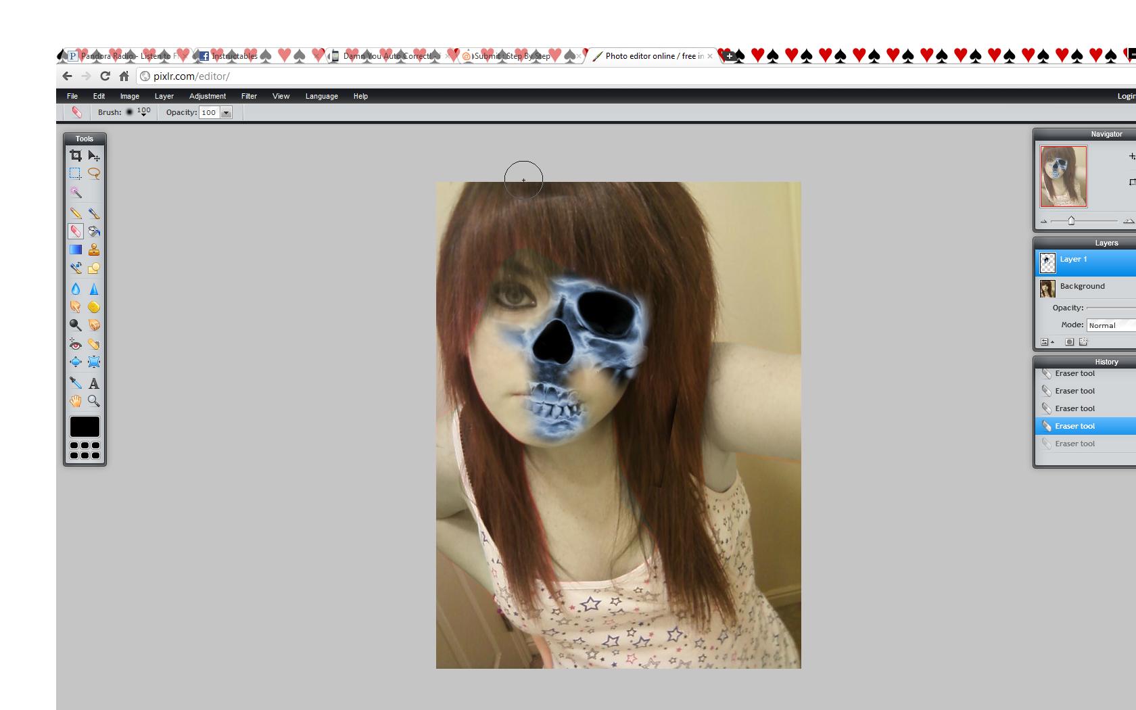Select the Paint Bucket tool
The height and width of the screenshot is (710, 1136).
point(94,231)
